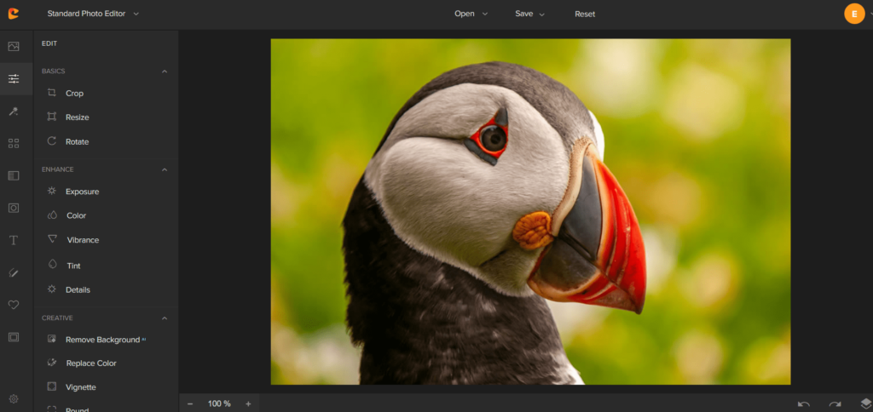
Task: Collapse the Creative section
Action: [x=165, y=318]
